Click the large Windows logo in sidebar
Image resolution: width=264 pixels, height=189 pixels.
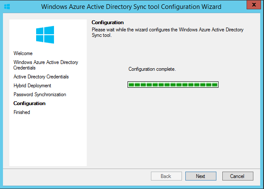[45, 35]
